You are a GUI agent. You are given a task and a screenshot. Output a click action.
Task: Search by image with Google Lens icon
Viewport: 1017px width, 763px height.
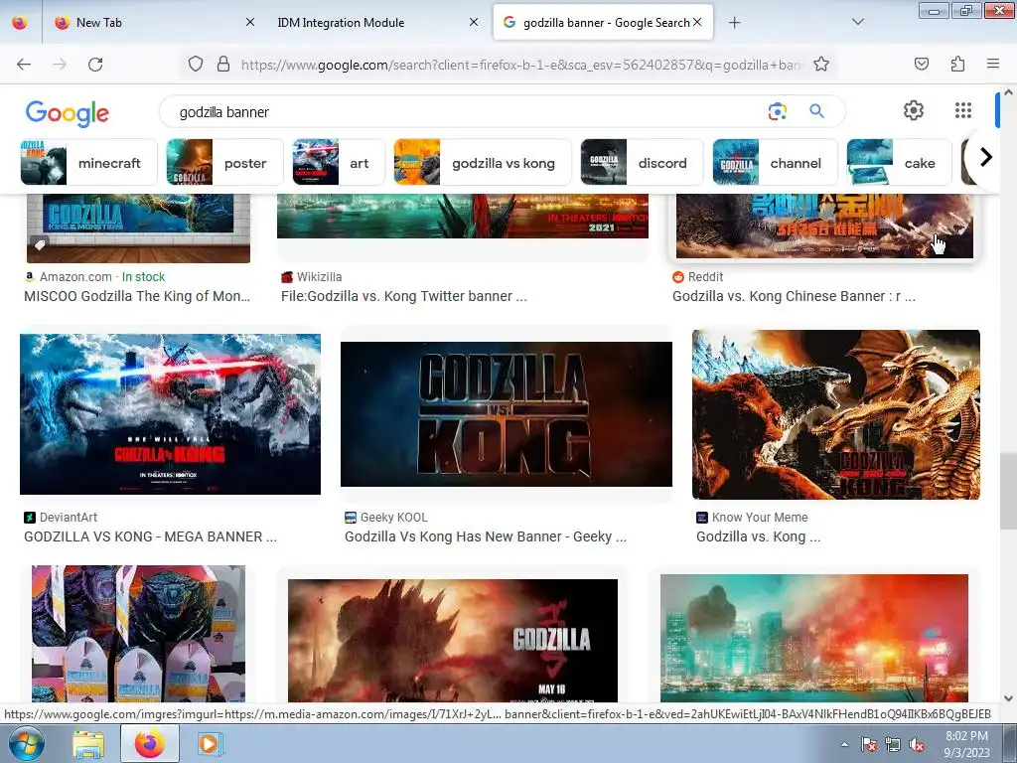777,111
